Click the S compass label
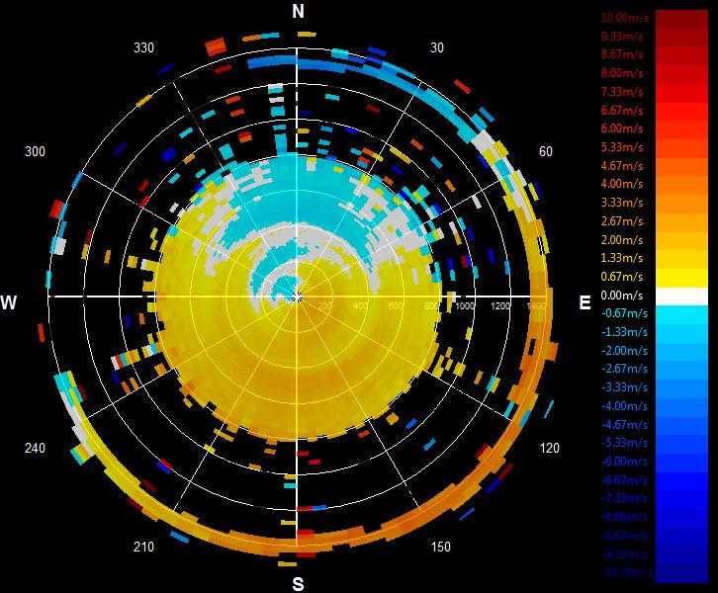This screenshot has width=718, height=593. click(298, 584)
